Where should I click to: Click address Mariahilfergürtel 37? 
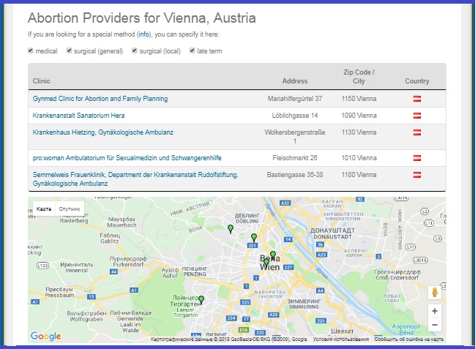[x=295, y=99]
